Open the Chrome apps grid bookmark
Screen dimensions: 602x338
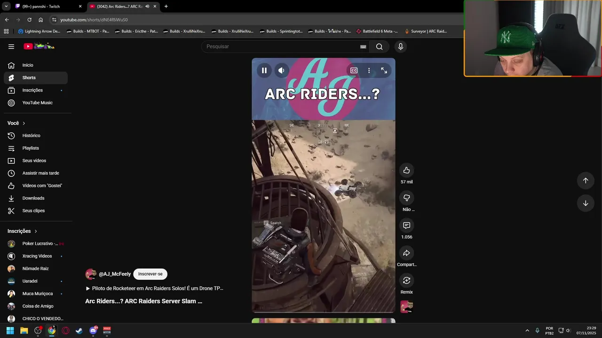(x=6, y=31)
